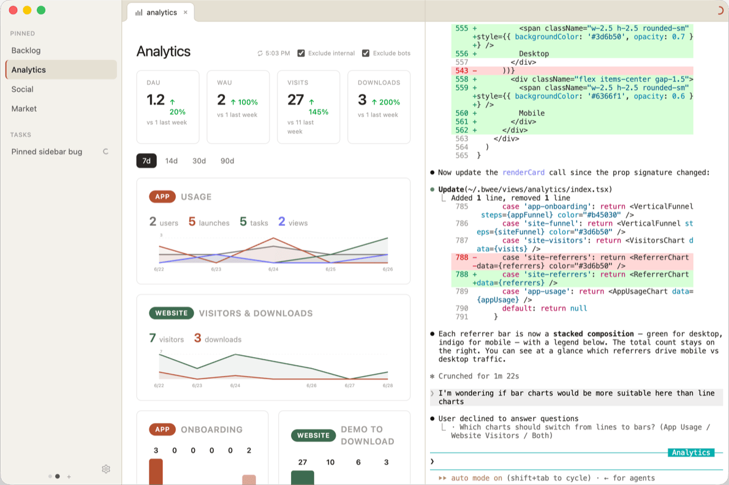Click the Analytics page heading
This screenshot has height=485, width=729.
click(163, 51)
